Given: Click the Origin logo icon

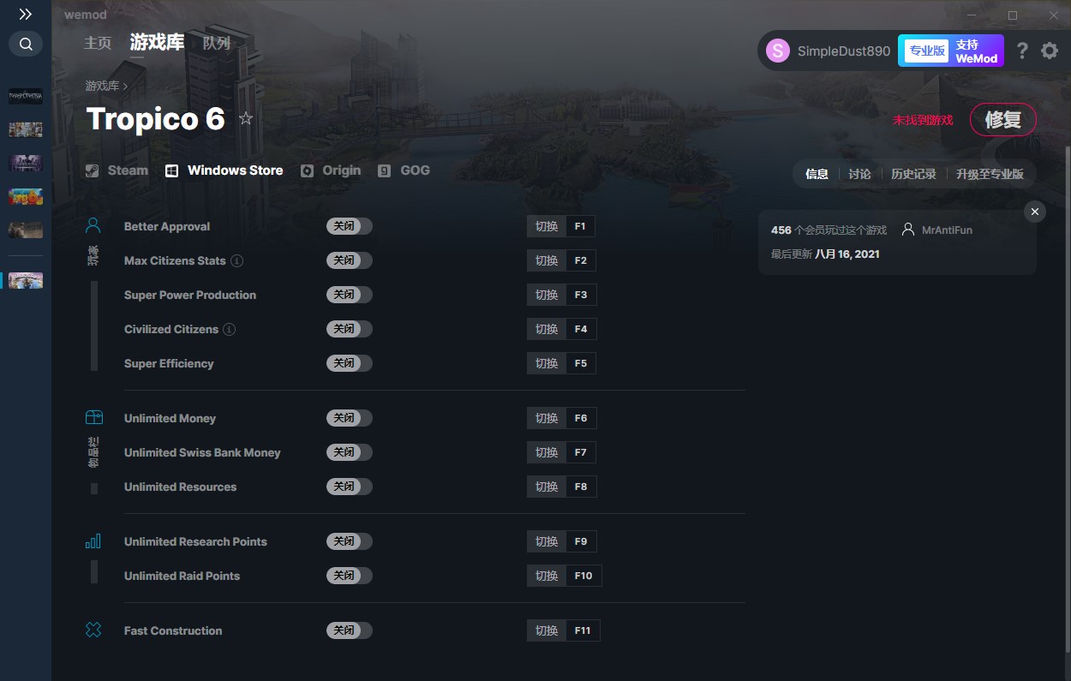Looking at the screenshot, I should tap(307, 170).
